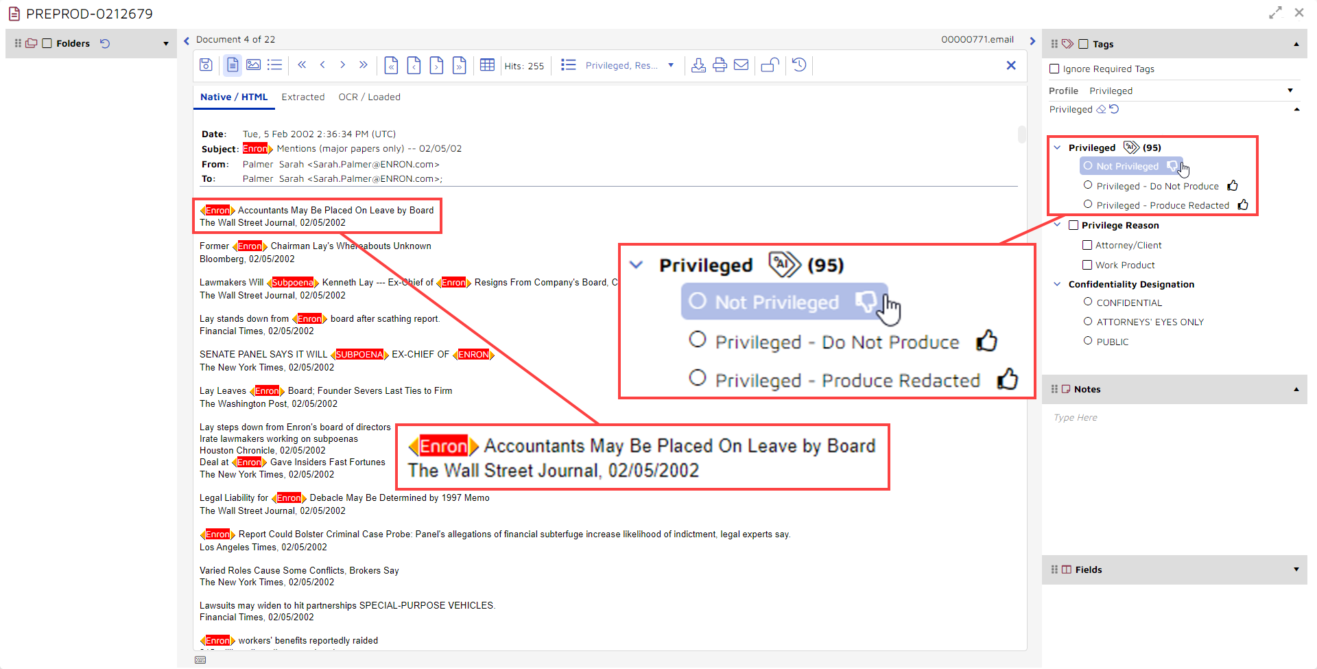1317x669 pixels.
Task: Jump to first hit with double-left chevron
Action: [302, 65]
